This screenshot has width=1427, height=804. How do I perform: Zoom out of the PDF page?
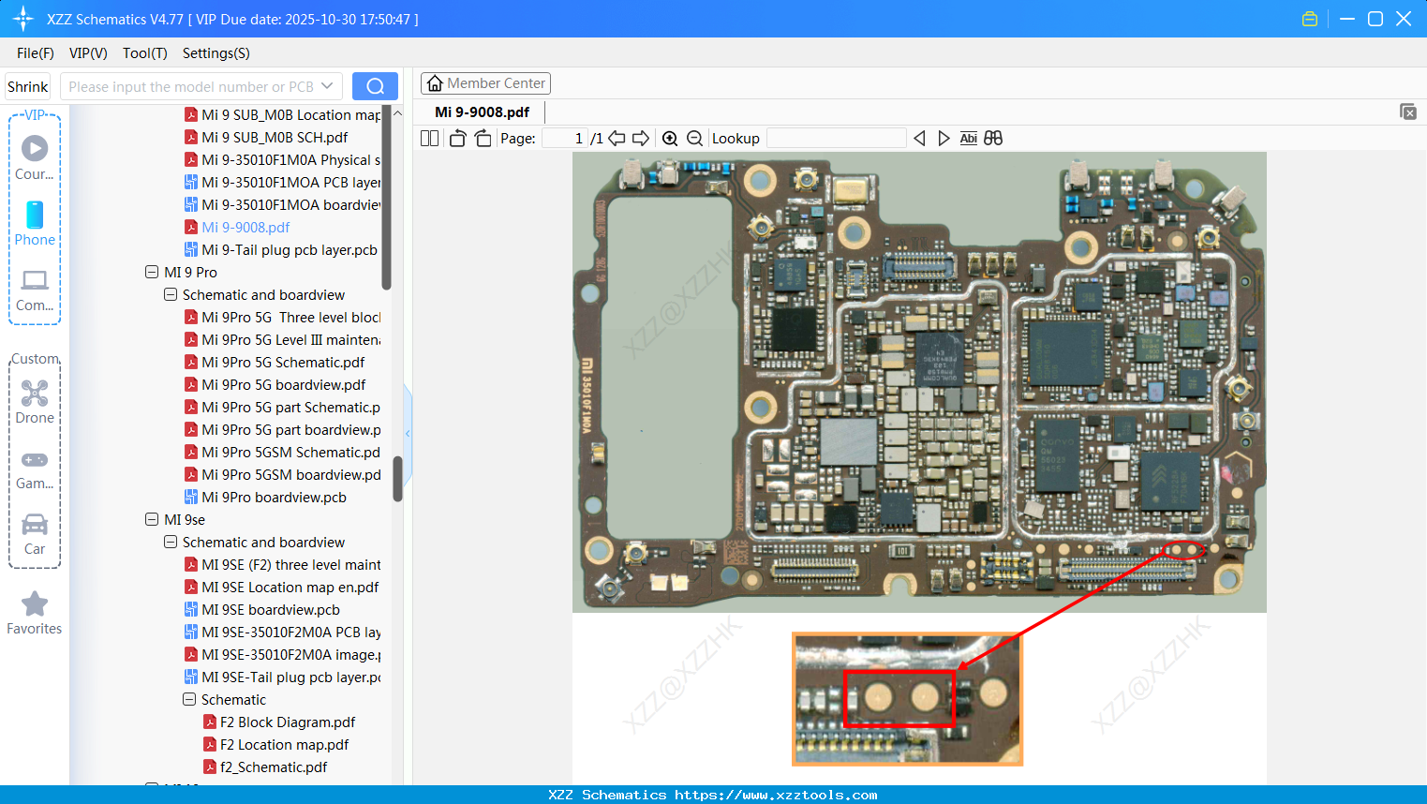694,139
